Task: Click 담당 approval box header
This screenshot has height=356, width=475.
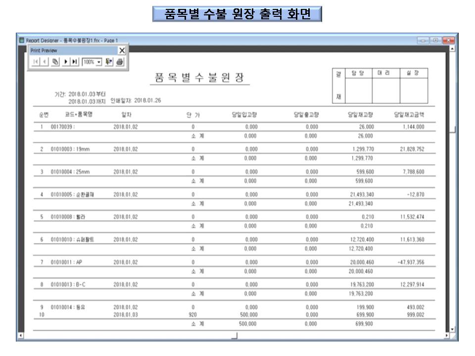Action: (x=358, y=73)
